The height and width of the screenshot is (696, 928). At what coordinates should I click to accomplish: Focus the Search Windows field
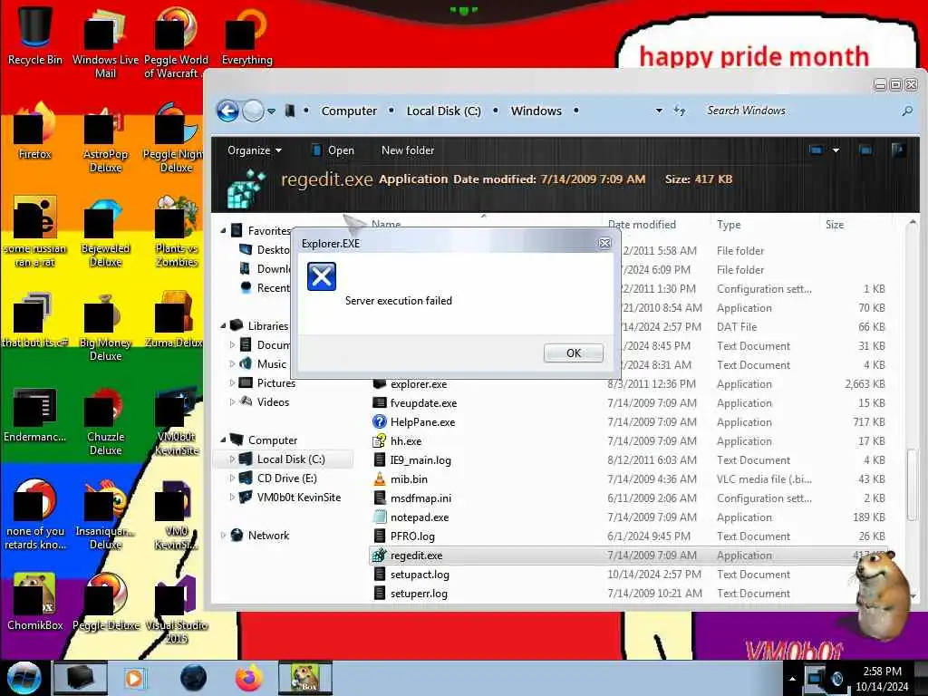pyautogui.click(x=799, y=111)
